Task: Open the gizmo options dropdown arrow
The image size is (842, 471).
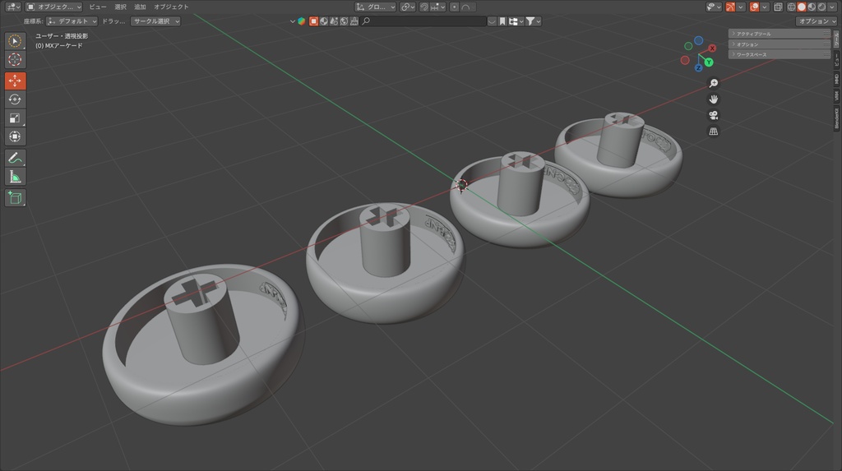Action: coord(741,7)
